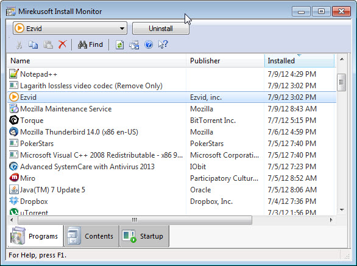Click the vertical scrollbar down arrow
The width and height of the screenshot is (357, 266).
[342, 210]
